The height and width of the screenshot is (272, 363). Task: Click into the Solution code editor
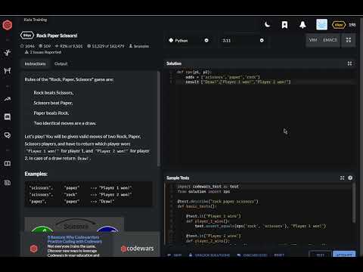coord(259,117)
